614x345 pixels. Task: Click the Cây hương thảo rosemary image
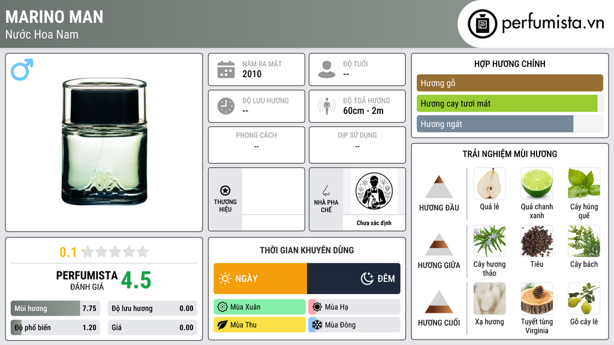click(x=489, y=241)
